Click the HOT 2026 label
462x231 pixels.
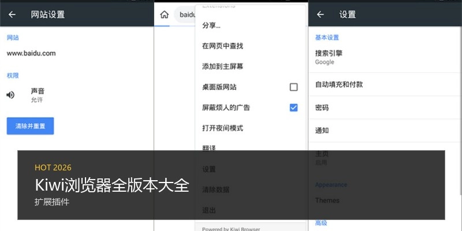coord(53,167)
